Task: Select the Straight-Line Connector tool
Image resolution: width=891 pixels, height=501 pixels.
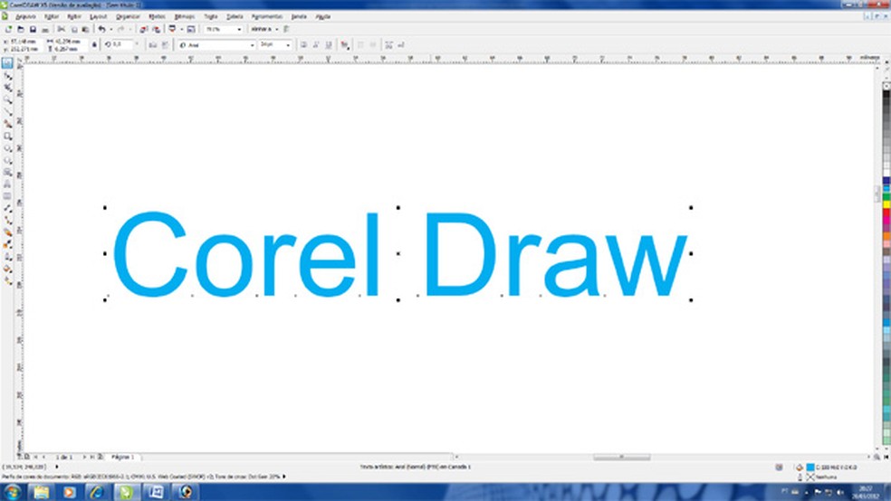Action: coord(7,220)
